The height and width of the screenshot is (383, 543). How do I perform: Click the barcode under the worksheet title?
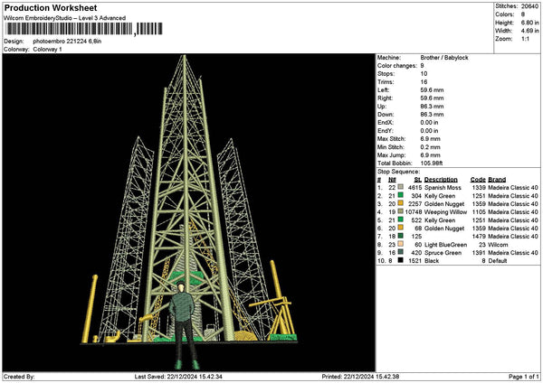click(68, 30)
